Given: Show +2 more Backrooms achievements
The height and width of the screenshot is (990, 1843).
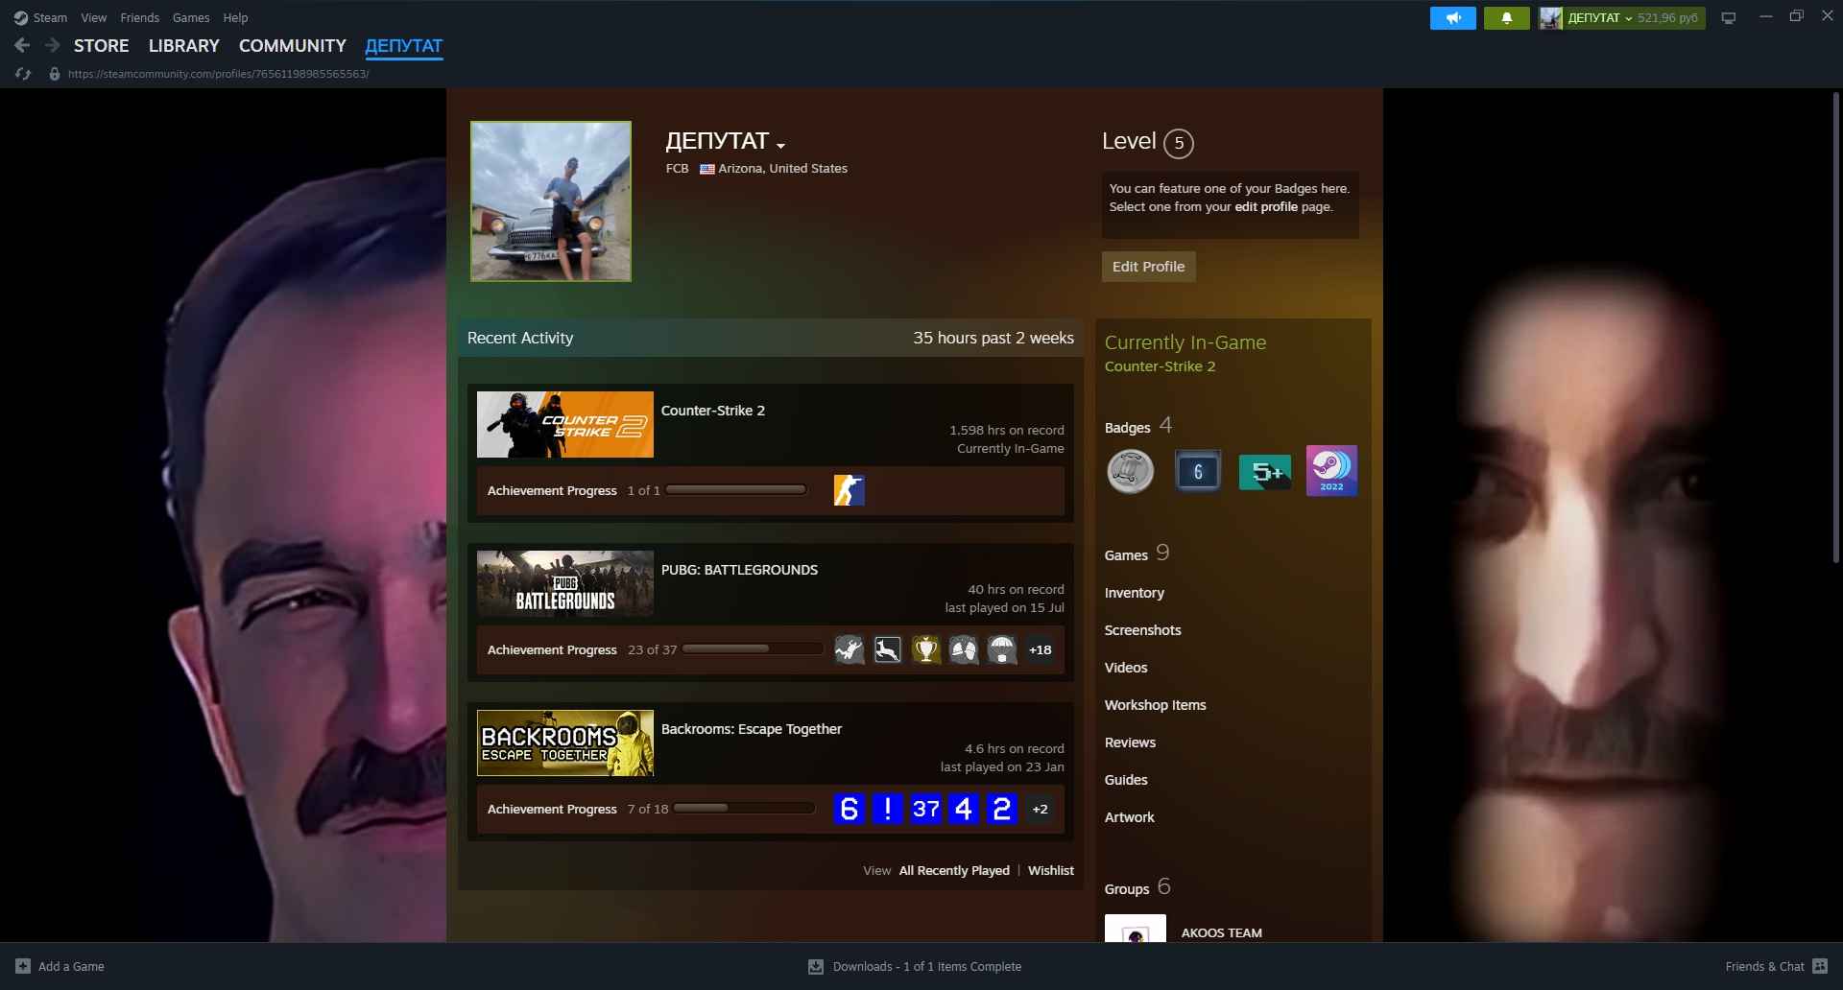Looking at the screenshot, I should pyautogui.click(x=1040, y=809).
